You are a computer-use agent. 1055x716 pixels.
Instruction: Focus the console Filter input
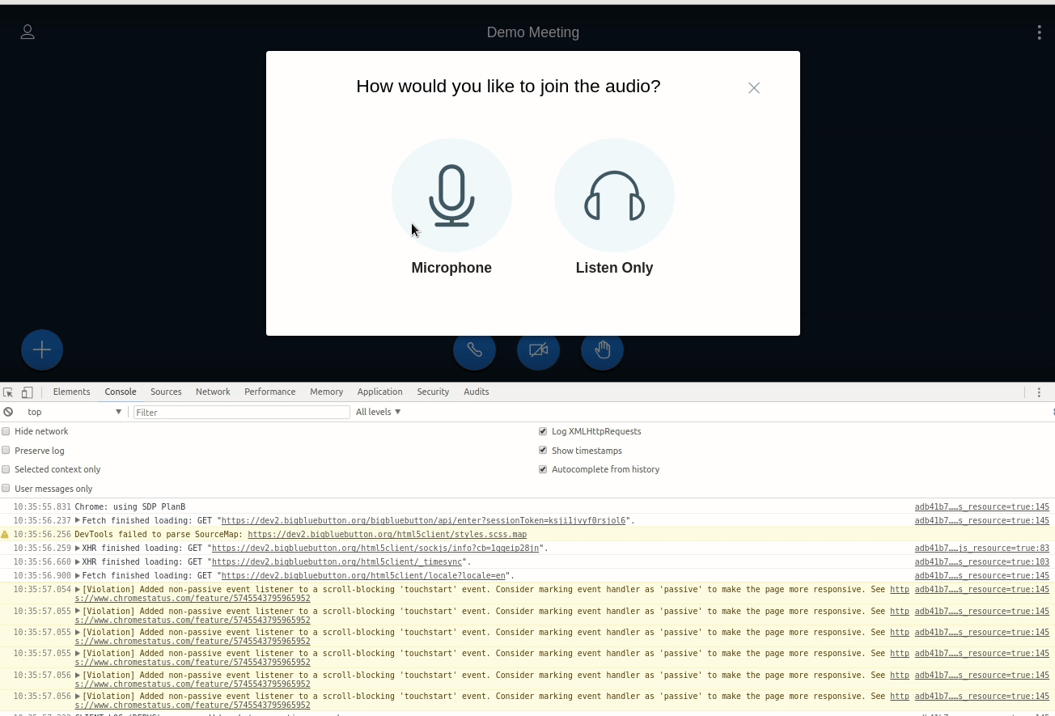241,412
